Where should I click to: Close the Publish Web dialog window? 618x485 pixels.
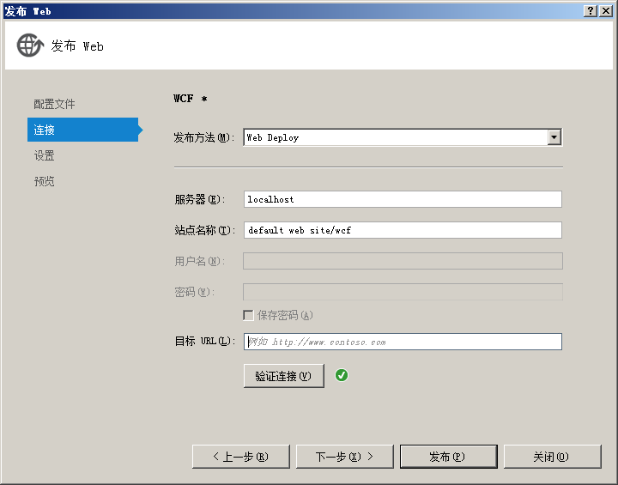click(606, 10)
